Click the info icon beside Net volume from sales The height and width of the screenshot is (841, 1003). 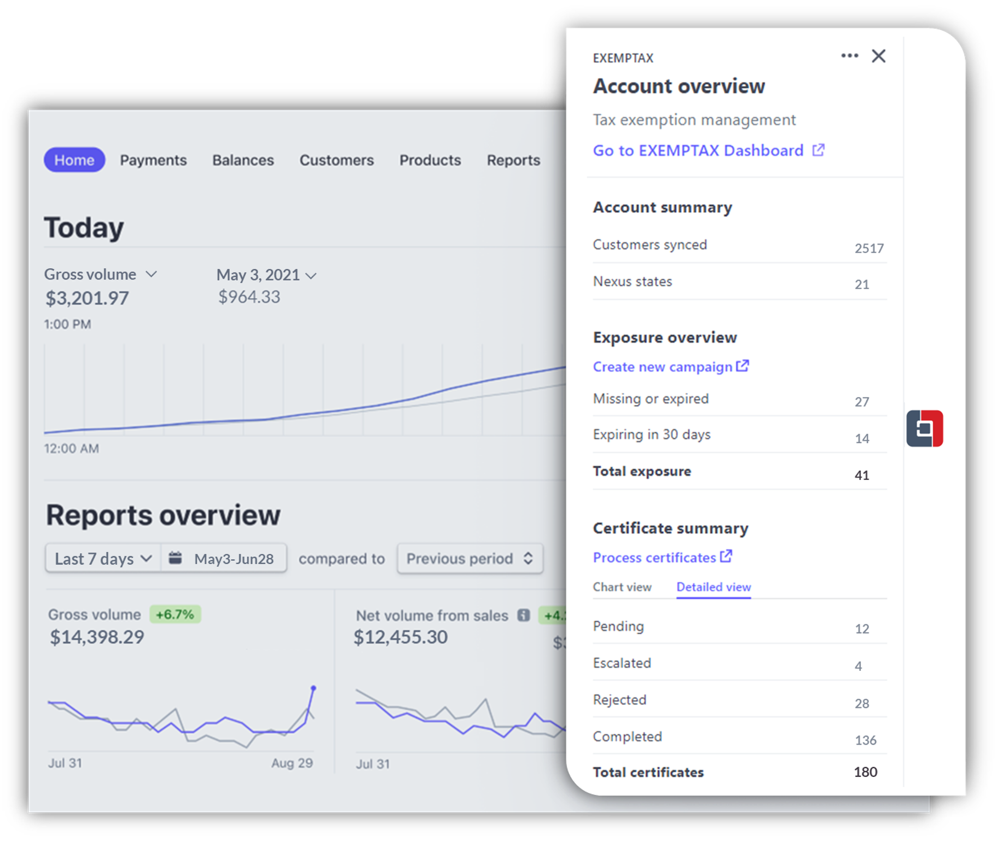coord(524,615)
